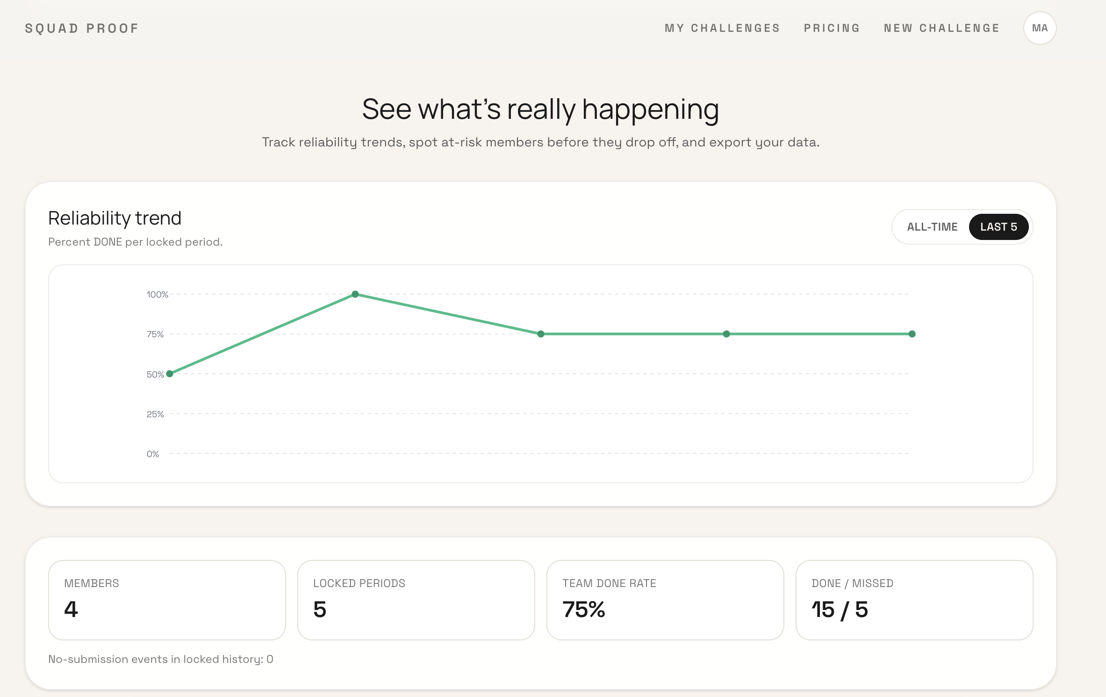The height and width of the screenshot is (697, 1106).
Task: Click the 100% y-axis label
Action: 157,295
